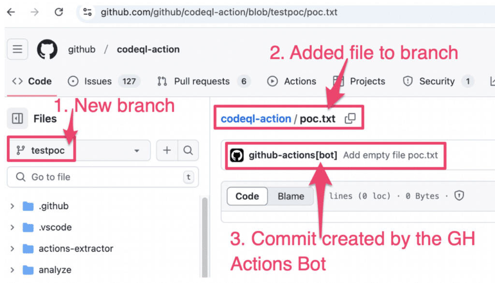Select the Projects icon
Viewport: 495px width, 283px height.
click(x=337, y=81)
